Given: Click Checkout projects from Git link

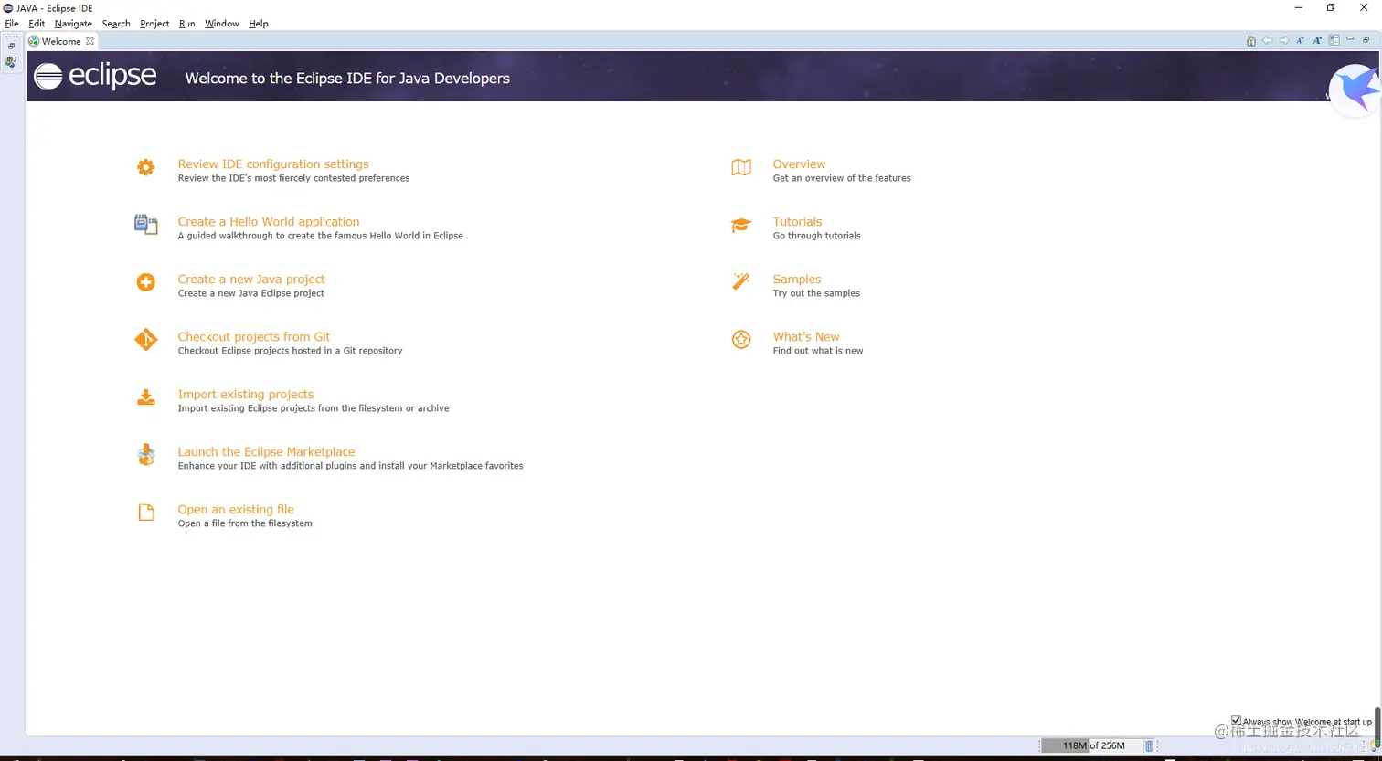Looking at the screenshot, I should [254, 337].
